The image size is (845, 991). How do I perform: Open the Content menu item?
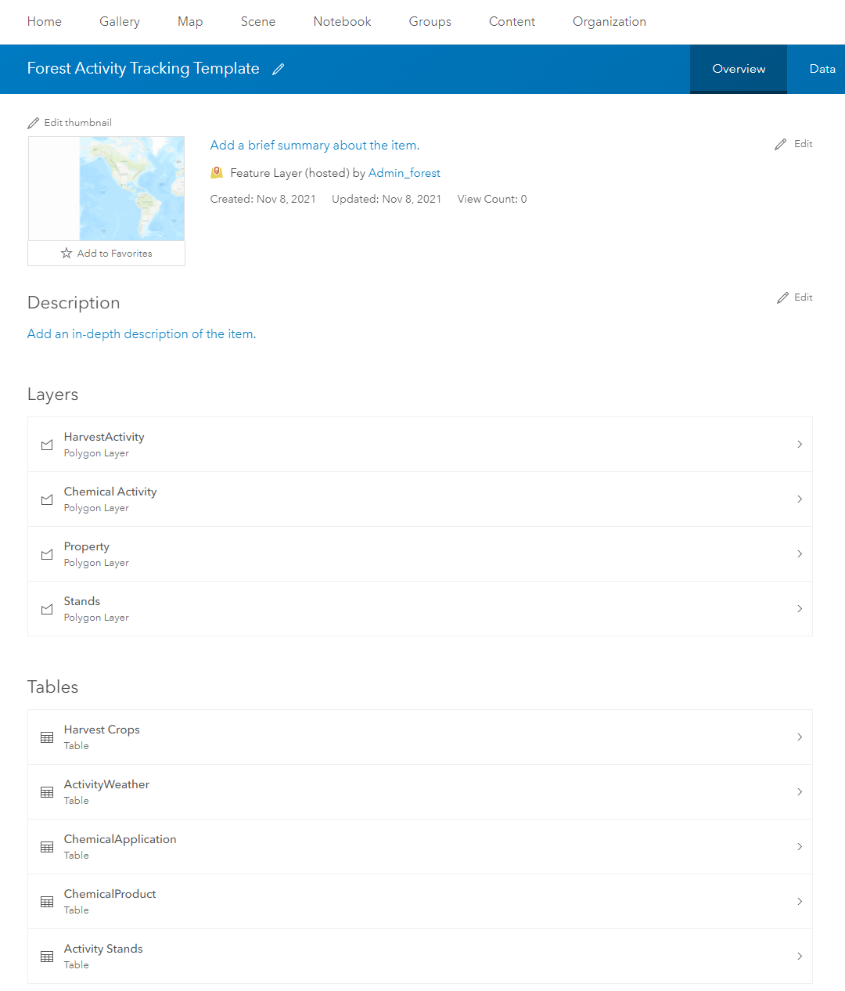(512, 22)
